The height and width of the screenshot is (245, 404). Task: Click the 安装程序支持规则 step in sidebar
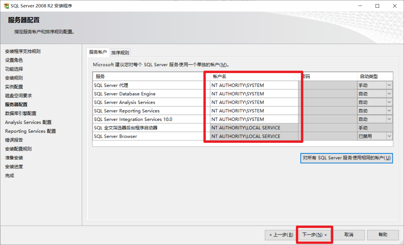pyautogui.click(x=23, y=51)
